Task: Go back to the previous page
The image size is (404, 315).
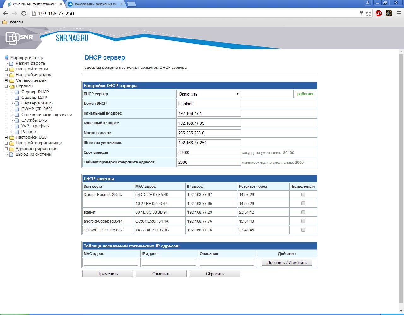Action: [x=5, y=14]
